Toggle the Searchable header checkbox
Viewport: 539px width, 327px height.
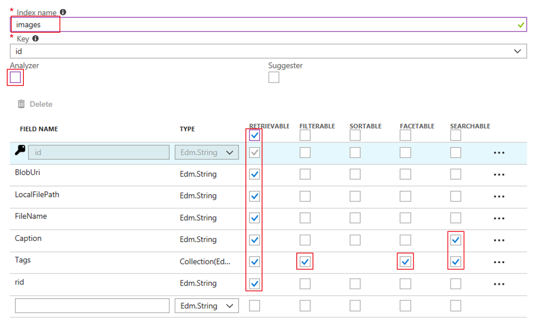(455, 135)
